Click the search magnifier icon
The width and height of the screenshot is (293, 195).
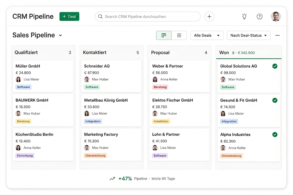coord(100,17)
